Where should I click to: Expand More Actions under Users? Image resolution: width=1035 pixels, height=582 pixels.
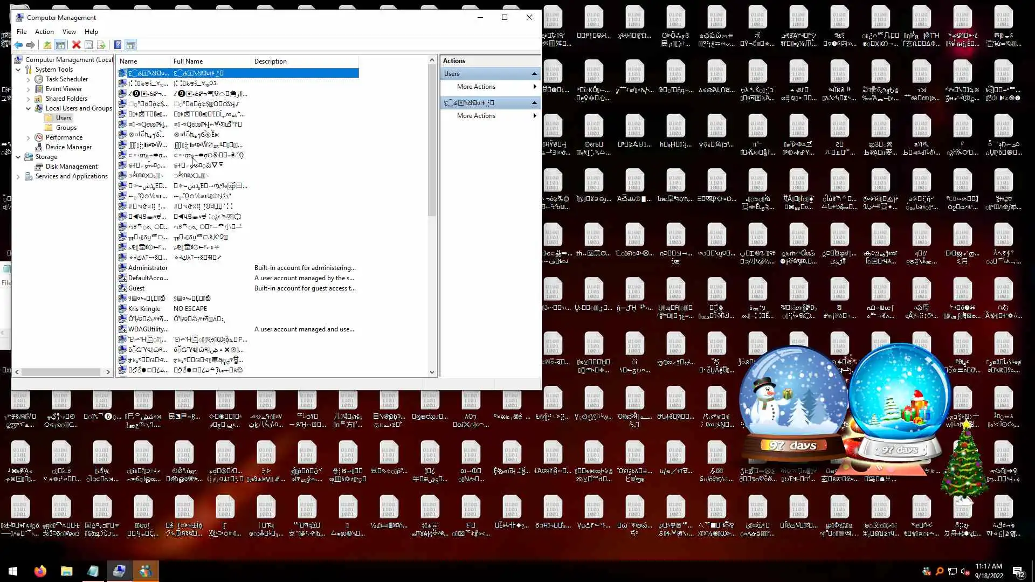click(476, 87)
